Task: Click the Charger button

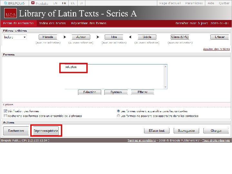Action: tap(216, 130)
